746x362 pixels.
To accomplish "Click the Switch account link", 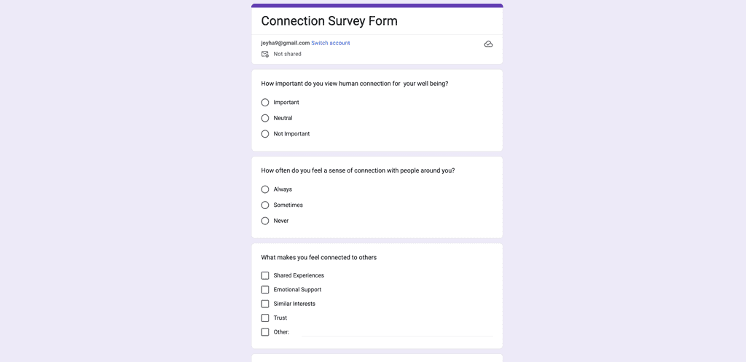I will [331, 43].
